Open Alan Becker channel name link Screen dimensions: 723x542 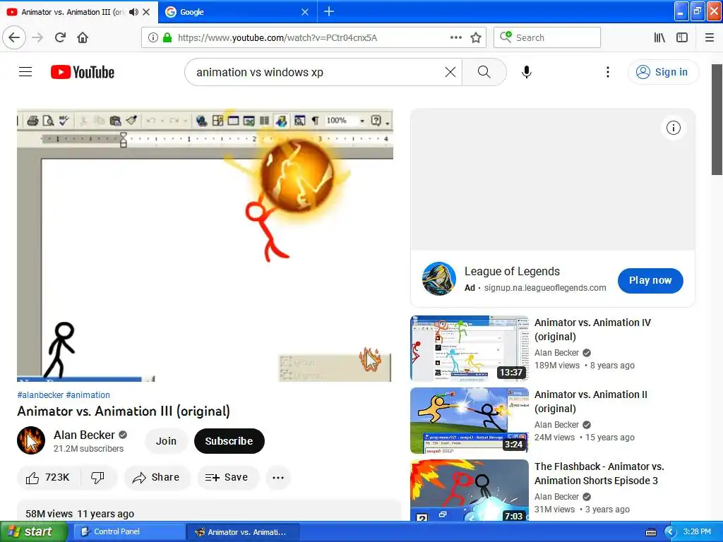coord(85,435)
